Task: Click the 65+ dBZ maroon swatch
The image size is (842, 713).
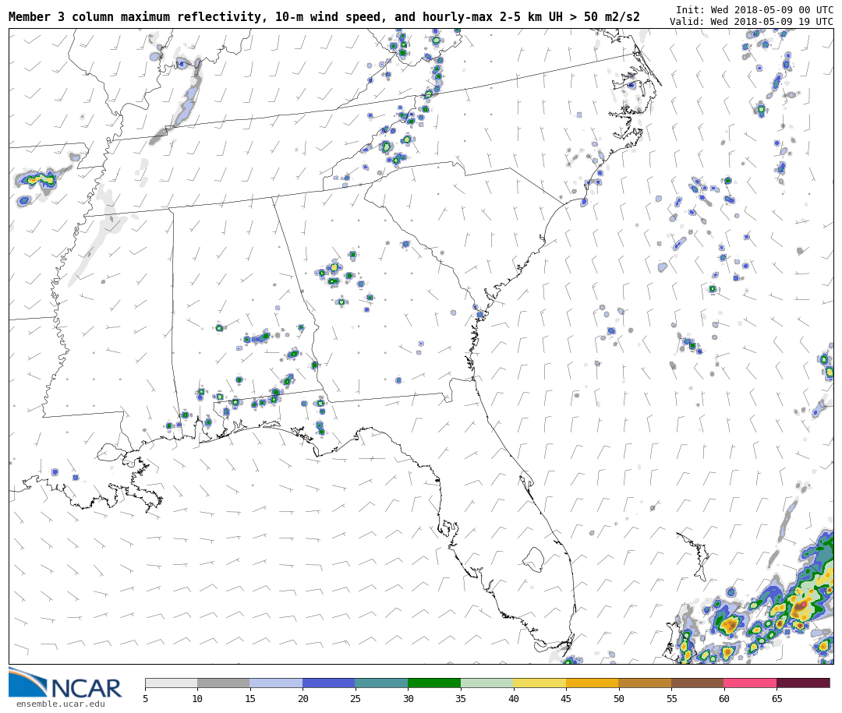Action: (x=803, y=683)
